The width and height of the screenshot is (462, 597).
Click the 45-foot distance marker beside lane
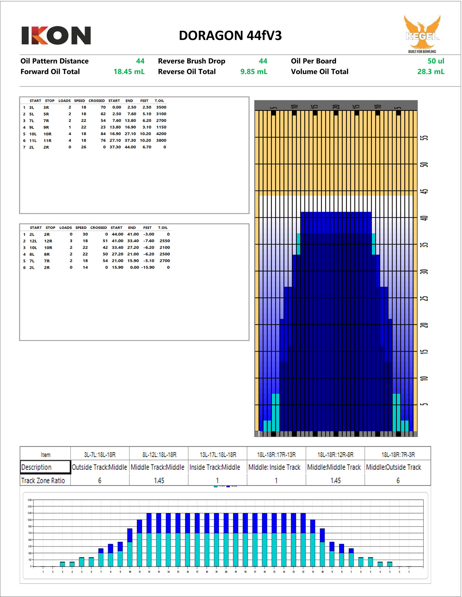click(424, 191)
